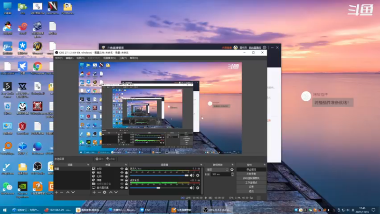Open the 渐变 transition dropdown
The image size is (380, 214).
[217, 170]
